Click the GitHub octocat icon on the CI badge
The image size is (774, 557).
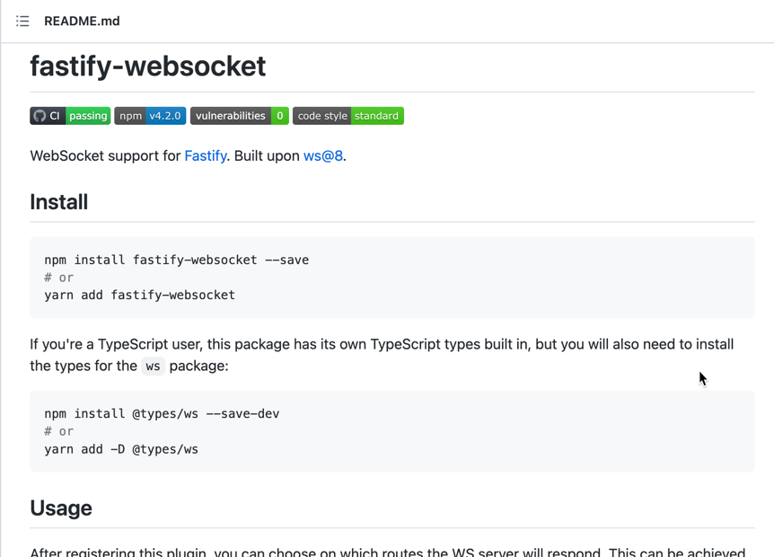click(39, 115)
